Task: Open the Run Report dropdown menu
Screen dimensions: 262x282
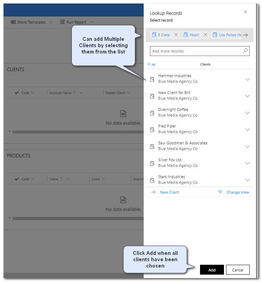Action: 92,22
